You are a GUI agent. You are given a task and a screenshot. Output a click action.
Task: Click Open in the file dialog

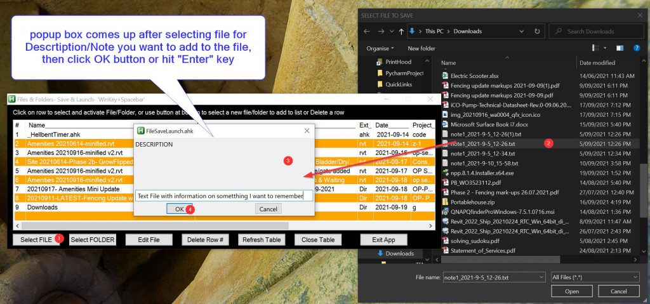pos(572,291)
